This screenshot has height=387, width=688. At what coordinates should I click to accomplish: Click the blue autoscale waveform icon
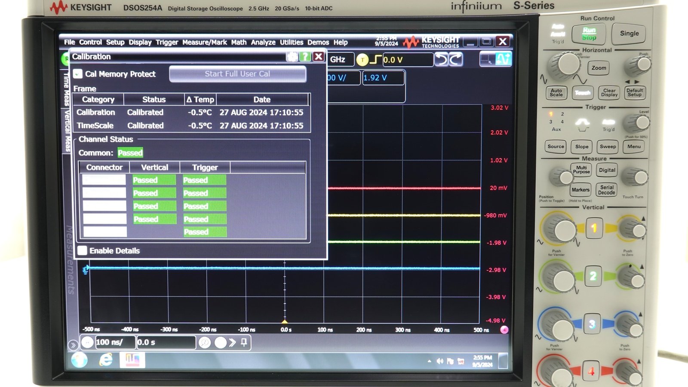click(x=503, y=59)
